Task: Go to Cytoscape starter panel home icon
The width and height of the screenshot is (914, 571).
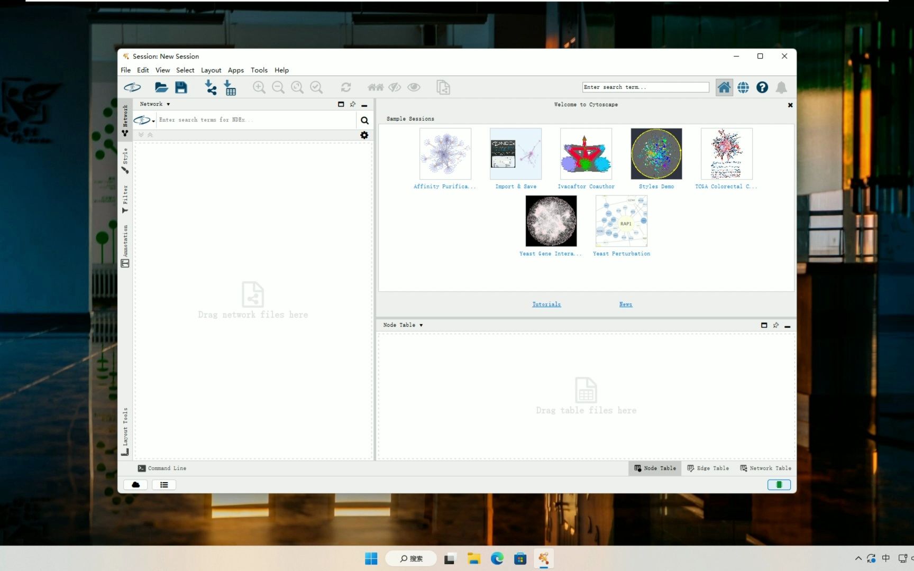Action: pos(724,87)
